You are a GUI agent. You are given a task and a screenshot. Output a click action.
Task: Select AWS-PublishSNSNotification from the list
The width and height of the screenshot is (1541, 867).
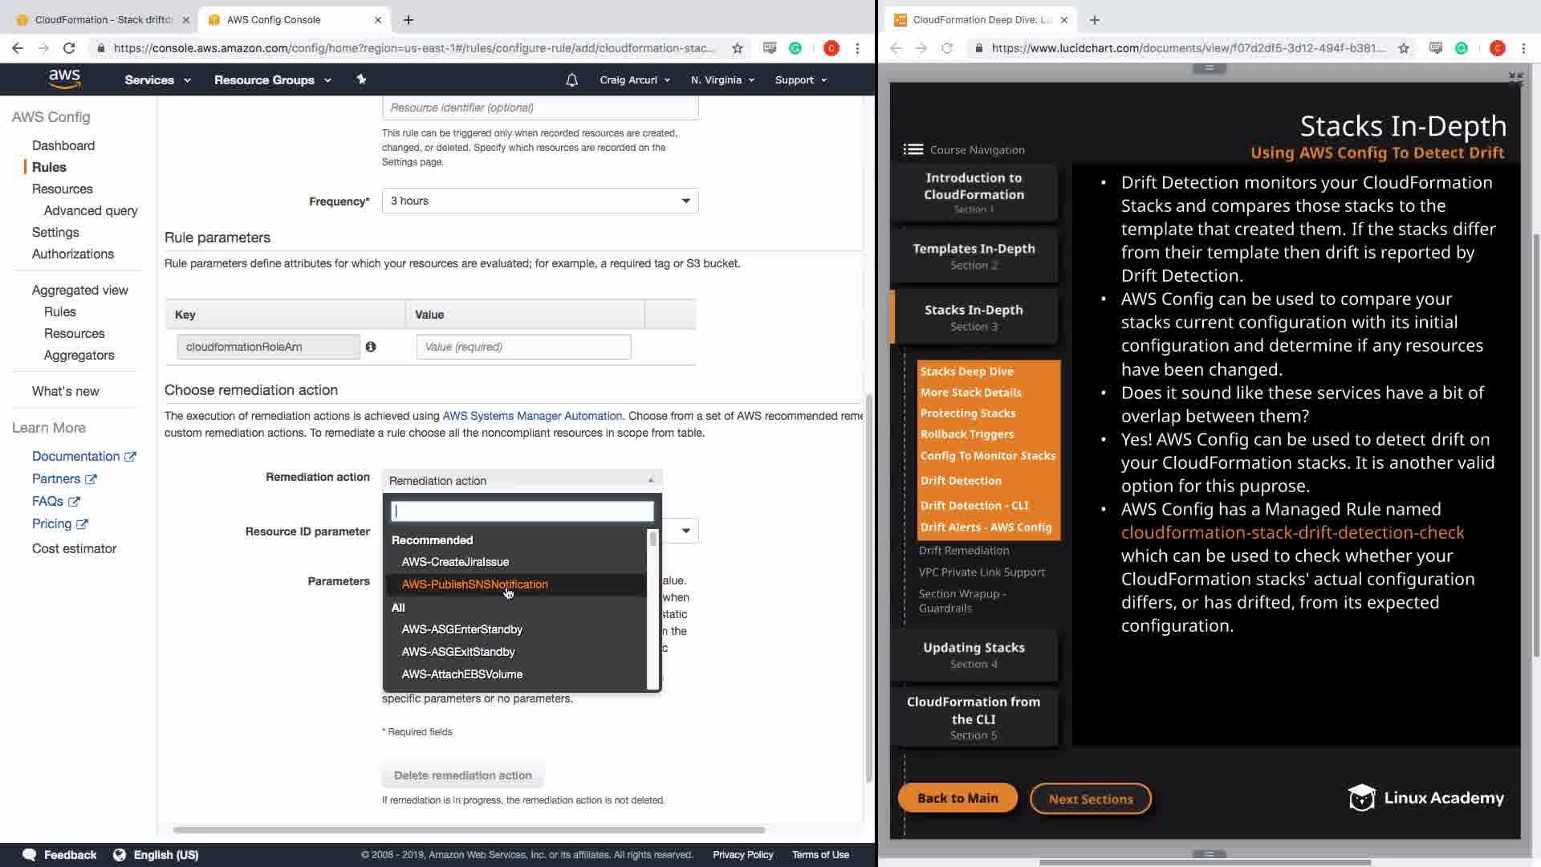pyautogui.click(x=474, y=584)
